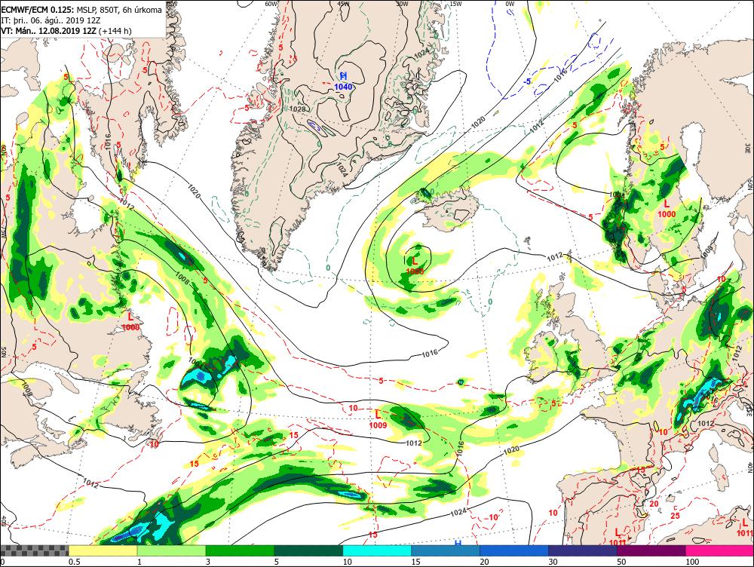The height and width of the screenshot is (567, 754).
Task: Click the '(+144 h)' forecast hour text
Action: [115, 31]
